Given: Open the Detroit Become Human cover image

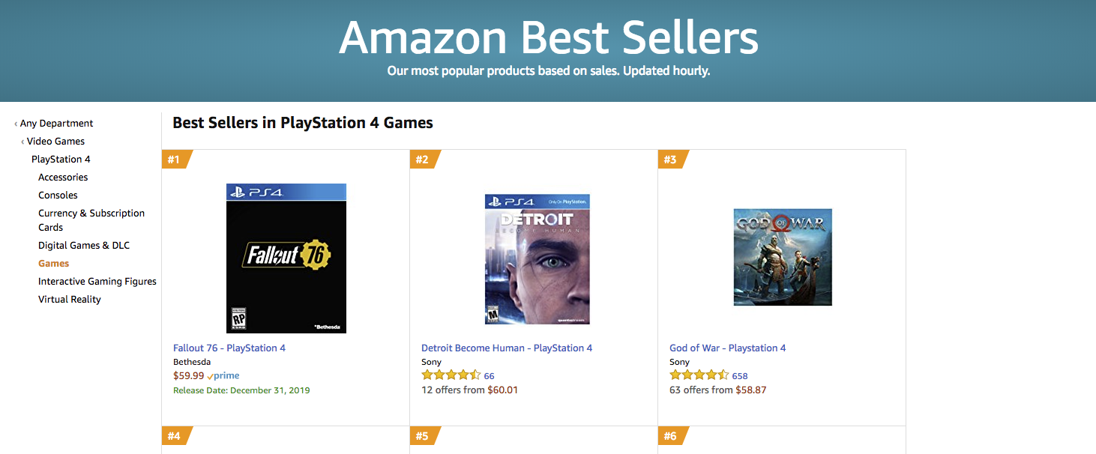Looking at the screenshot, I should [538, 259].
